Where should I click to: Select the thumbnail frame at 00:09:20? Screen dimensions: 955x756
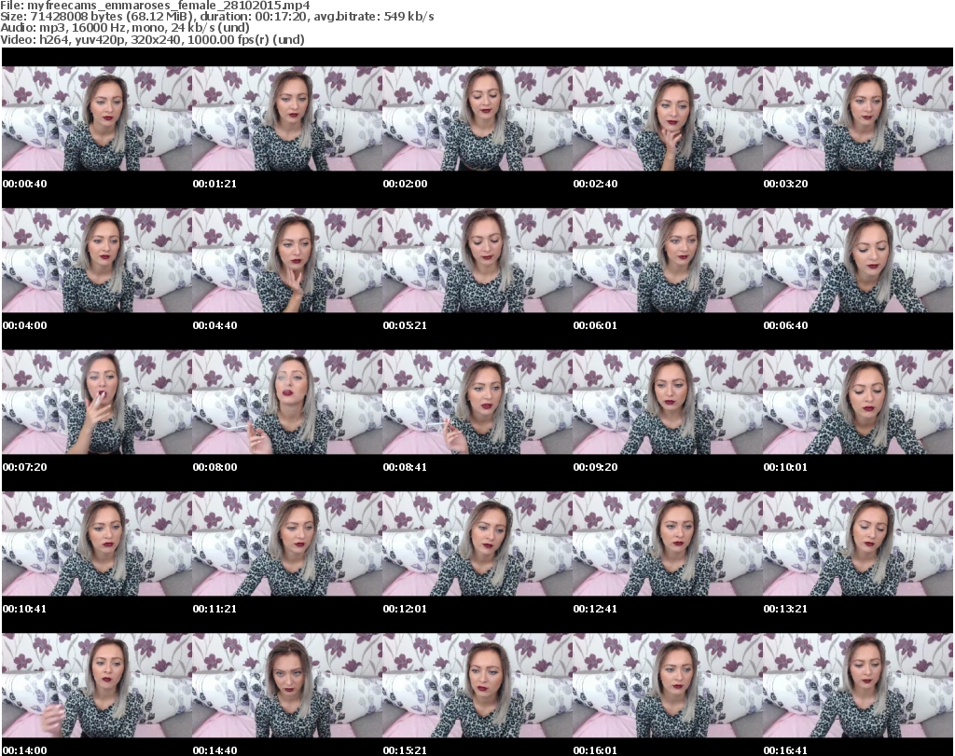coord(667,403)
